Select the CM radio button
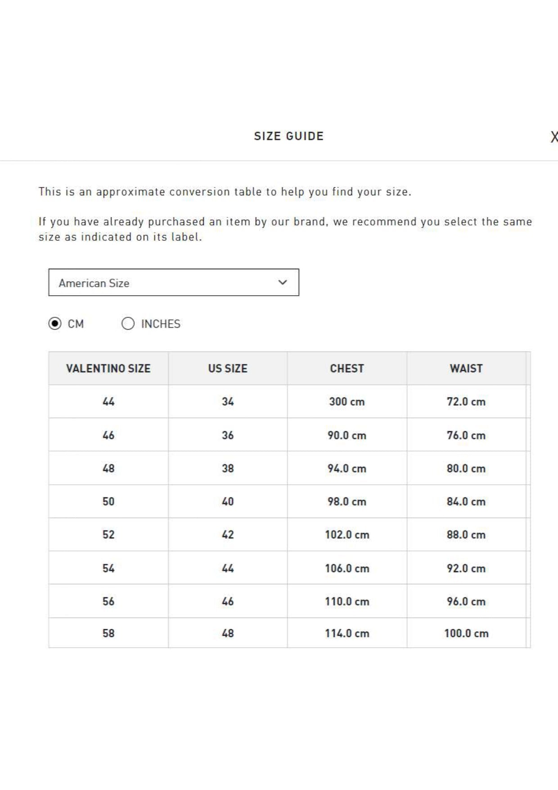 pos(55,324)
